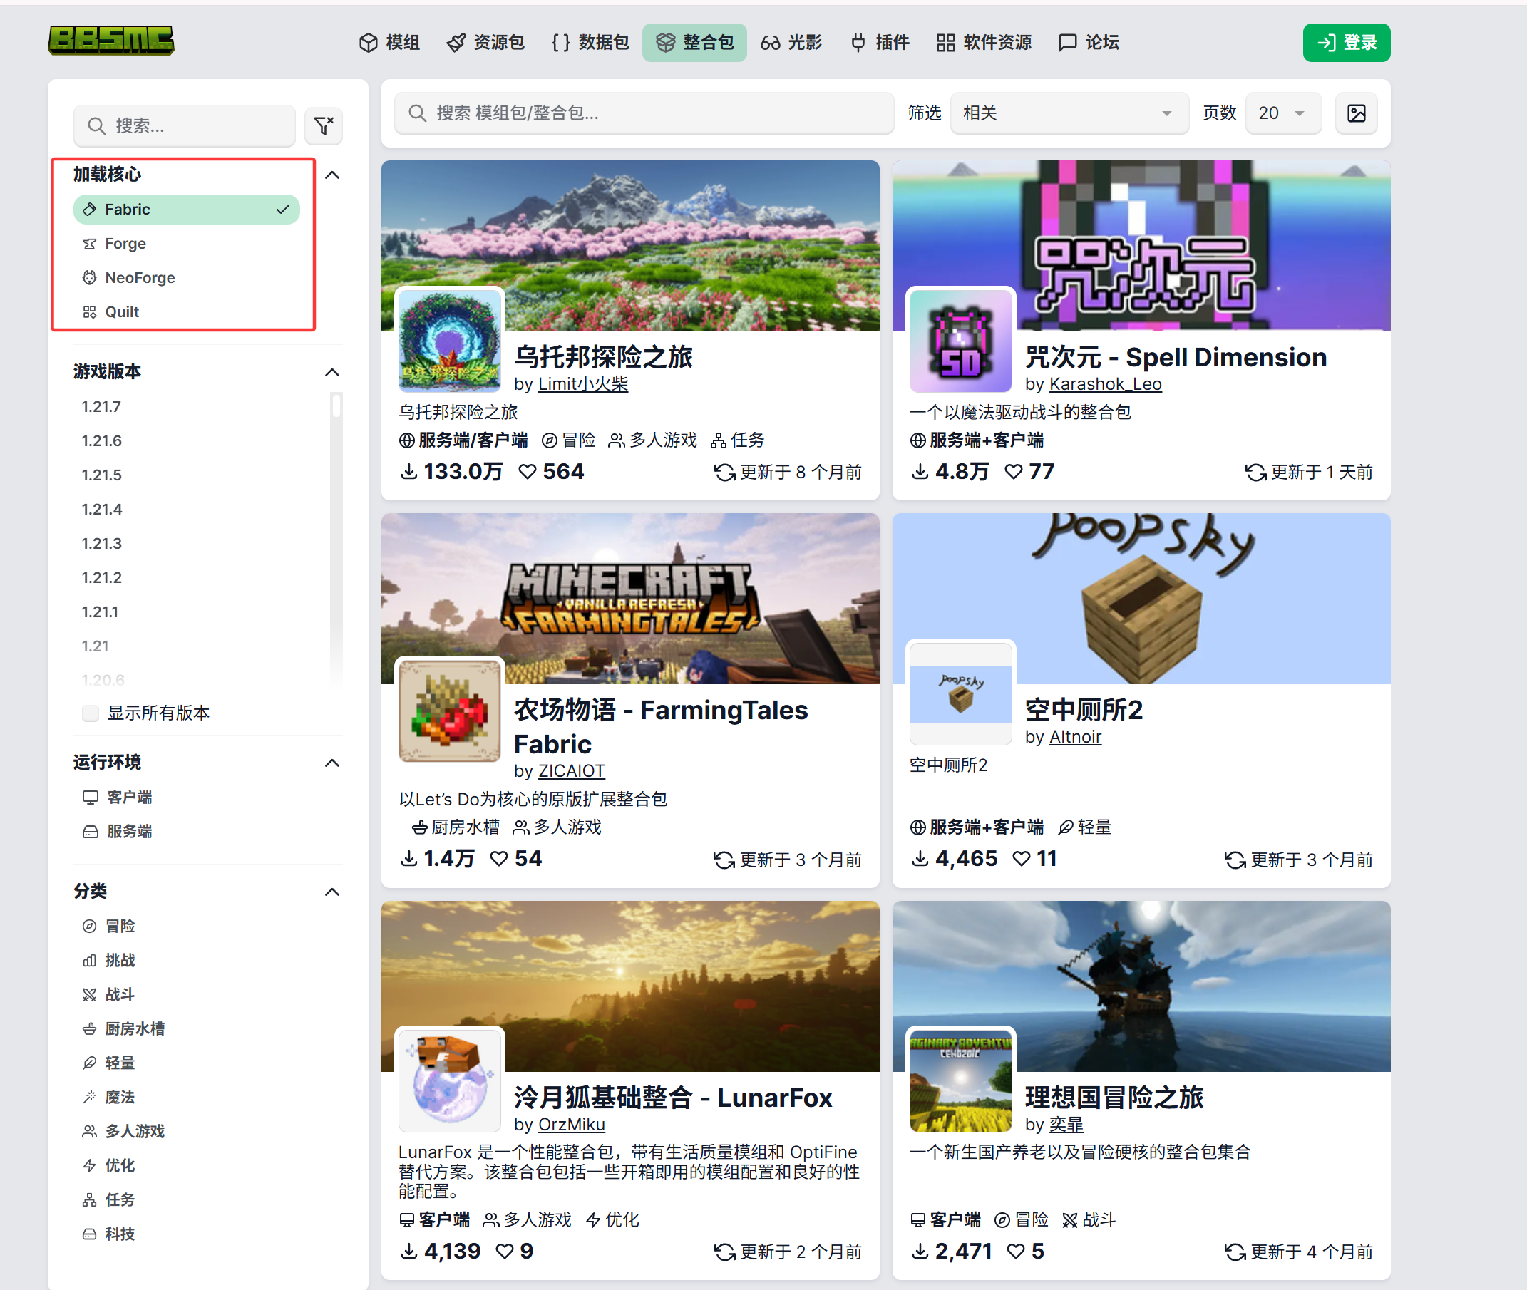Click the LunarFox fox icon thumbnail
Viewport: 1527px width, 1290px height.
(450, 1081)
